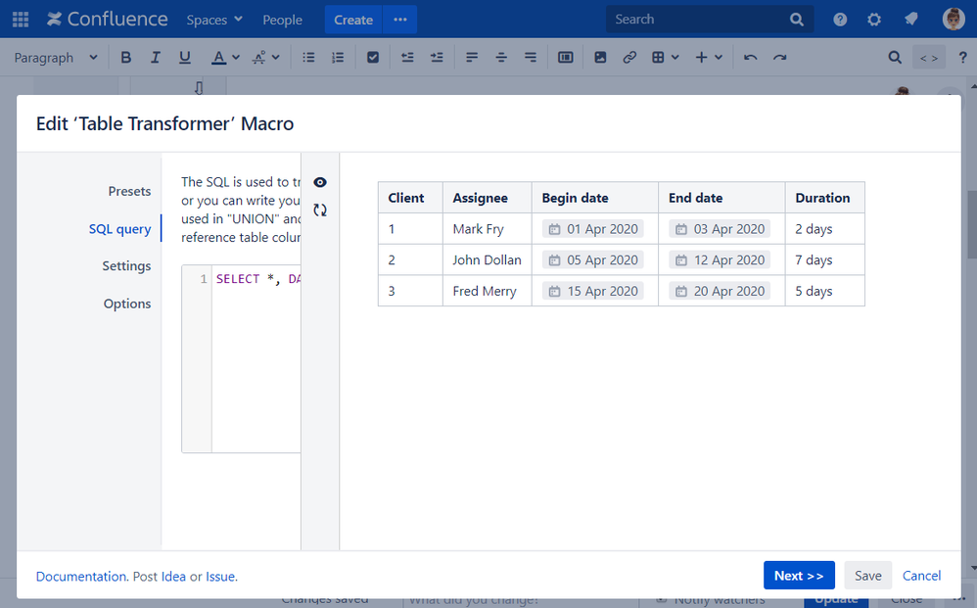
Task: Open the Paragraph style dropdown
Action: (x=56, y=58)
